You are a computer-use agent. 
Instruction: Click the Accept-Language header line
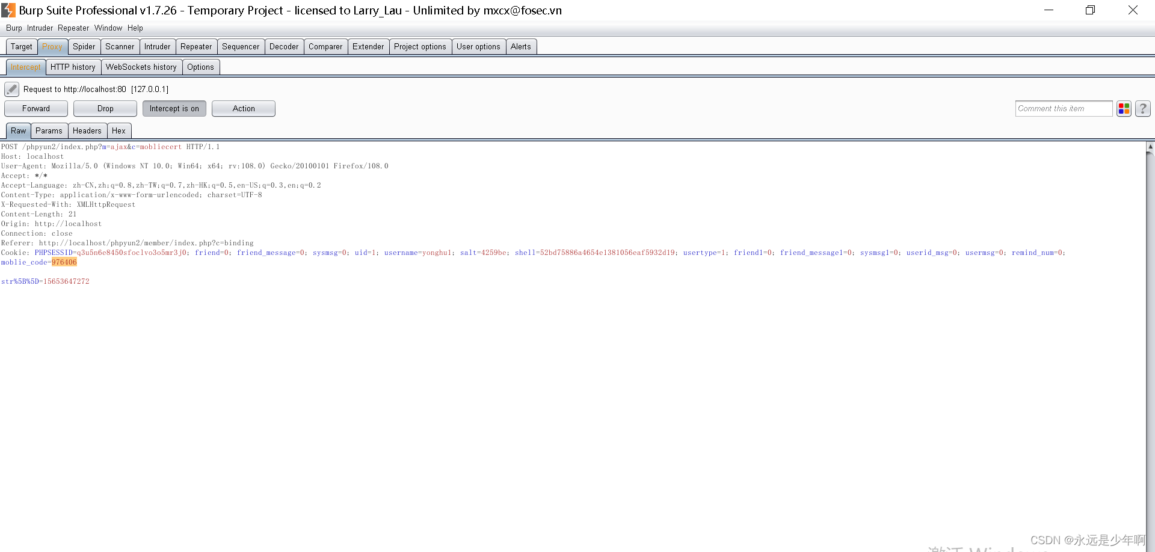pos(161,185)
